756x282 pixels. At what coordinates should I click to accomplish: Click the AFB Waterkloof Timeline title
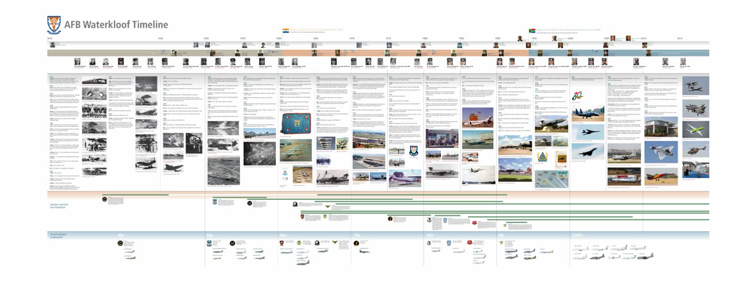point(116,25)
